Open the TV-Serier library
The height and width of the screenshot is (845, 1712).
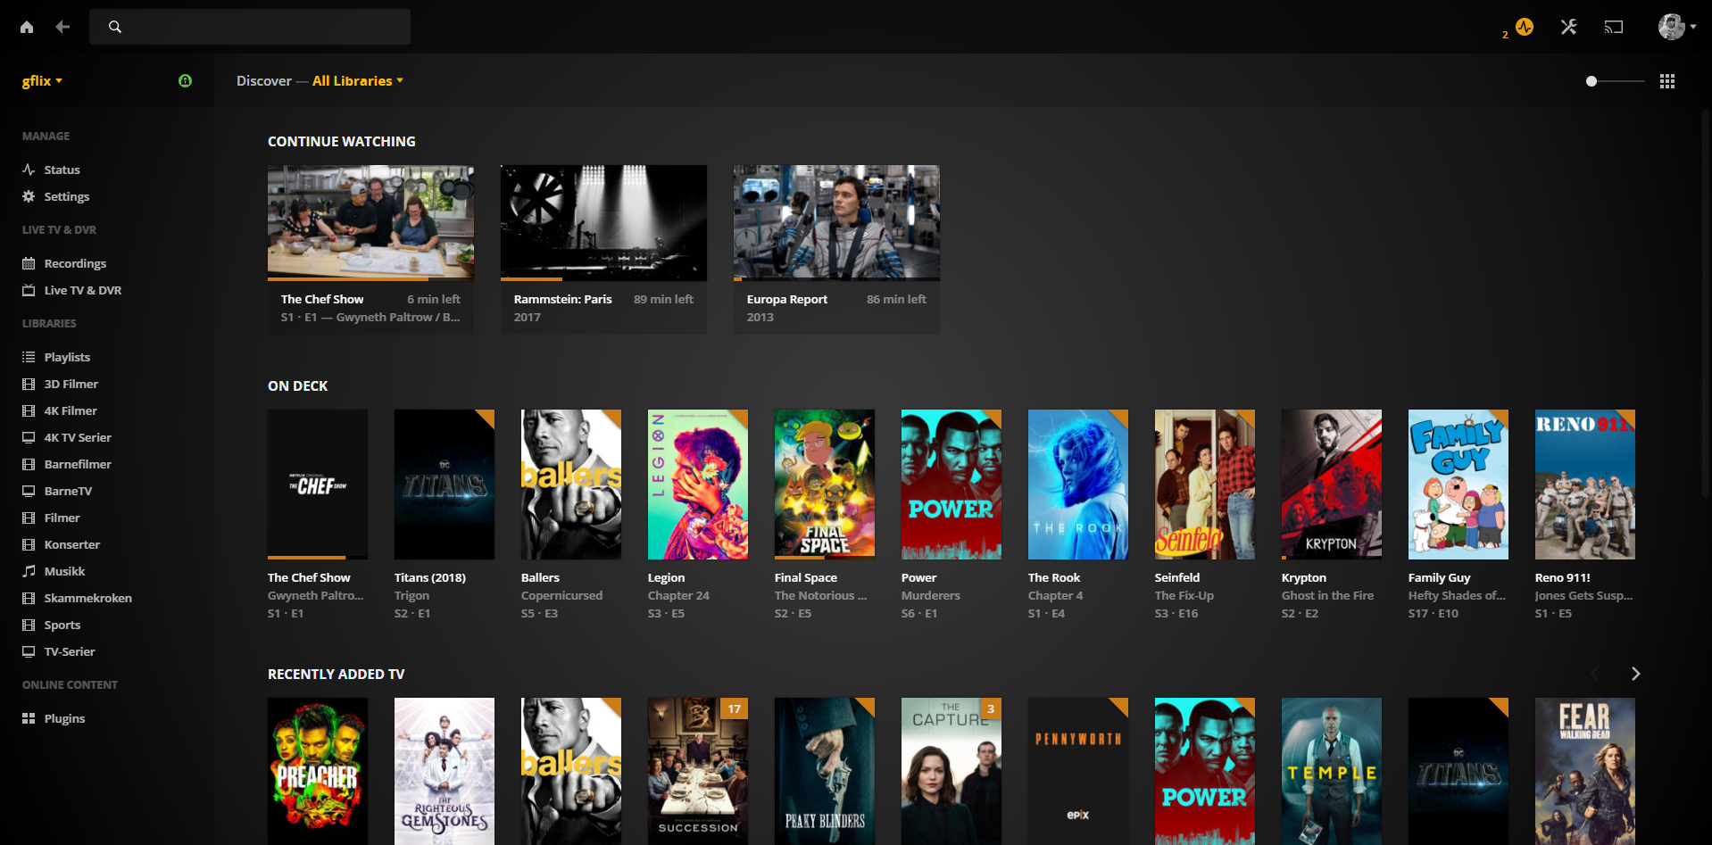pos(70,651)
